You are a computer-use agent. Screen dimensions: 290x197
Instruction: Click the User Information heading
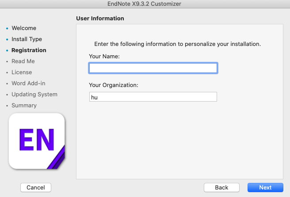pos(100,19)
